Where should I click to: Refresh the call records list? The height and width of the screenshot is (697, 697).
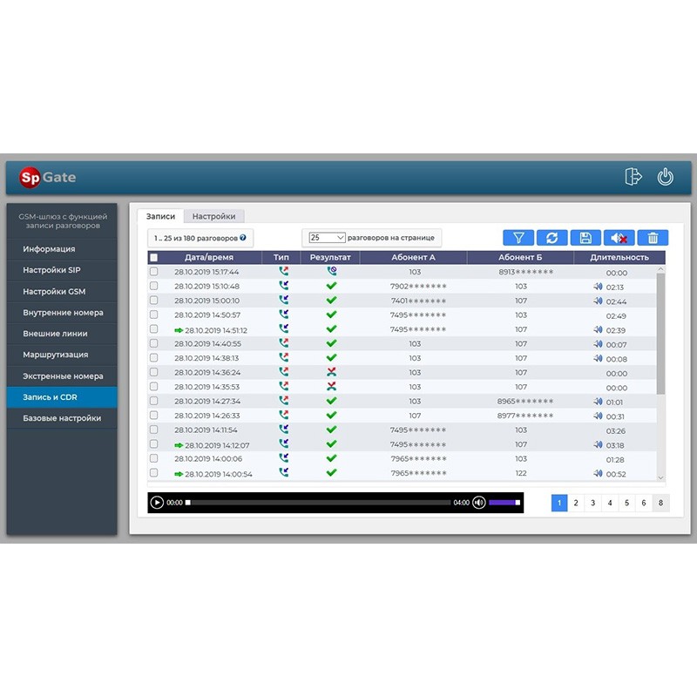[552, 238]
